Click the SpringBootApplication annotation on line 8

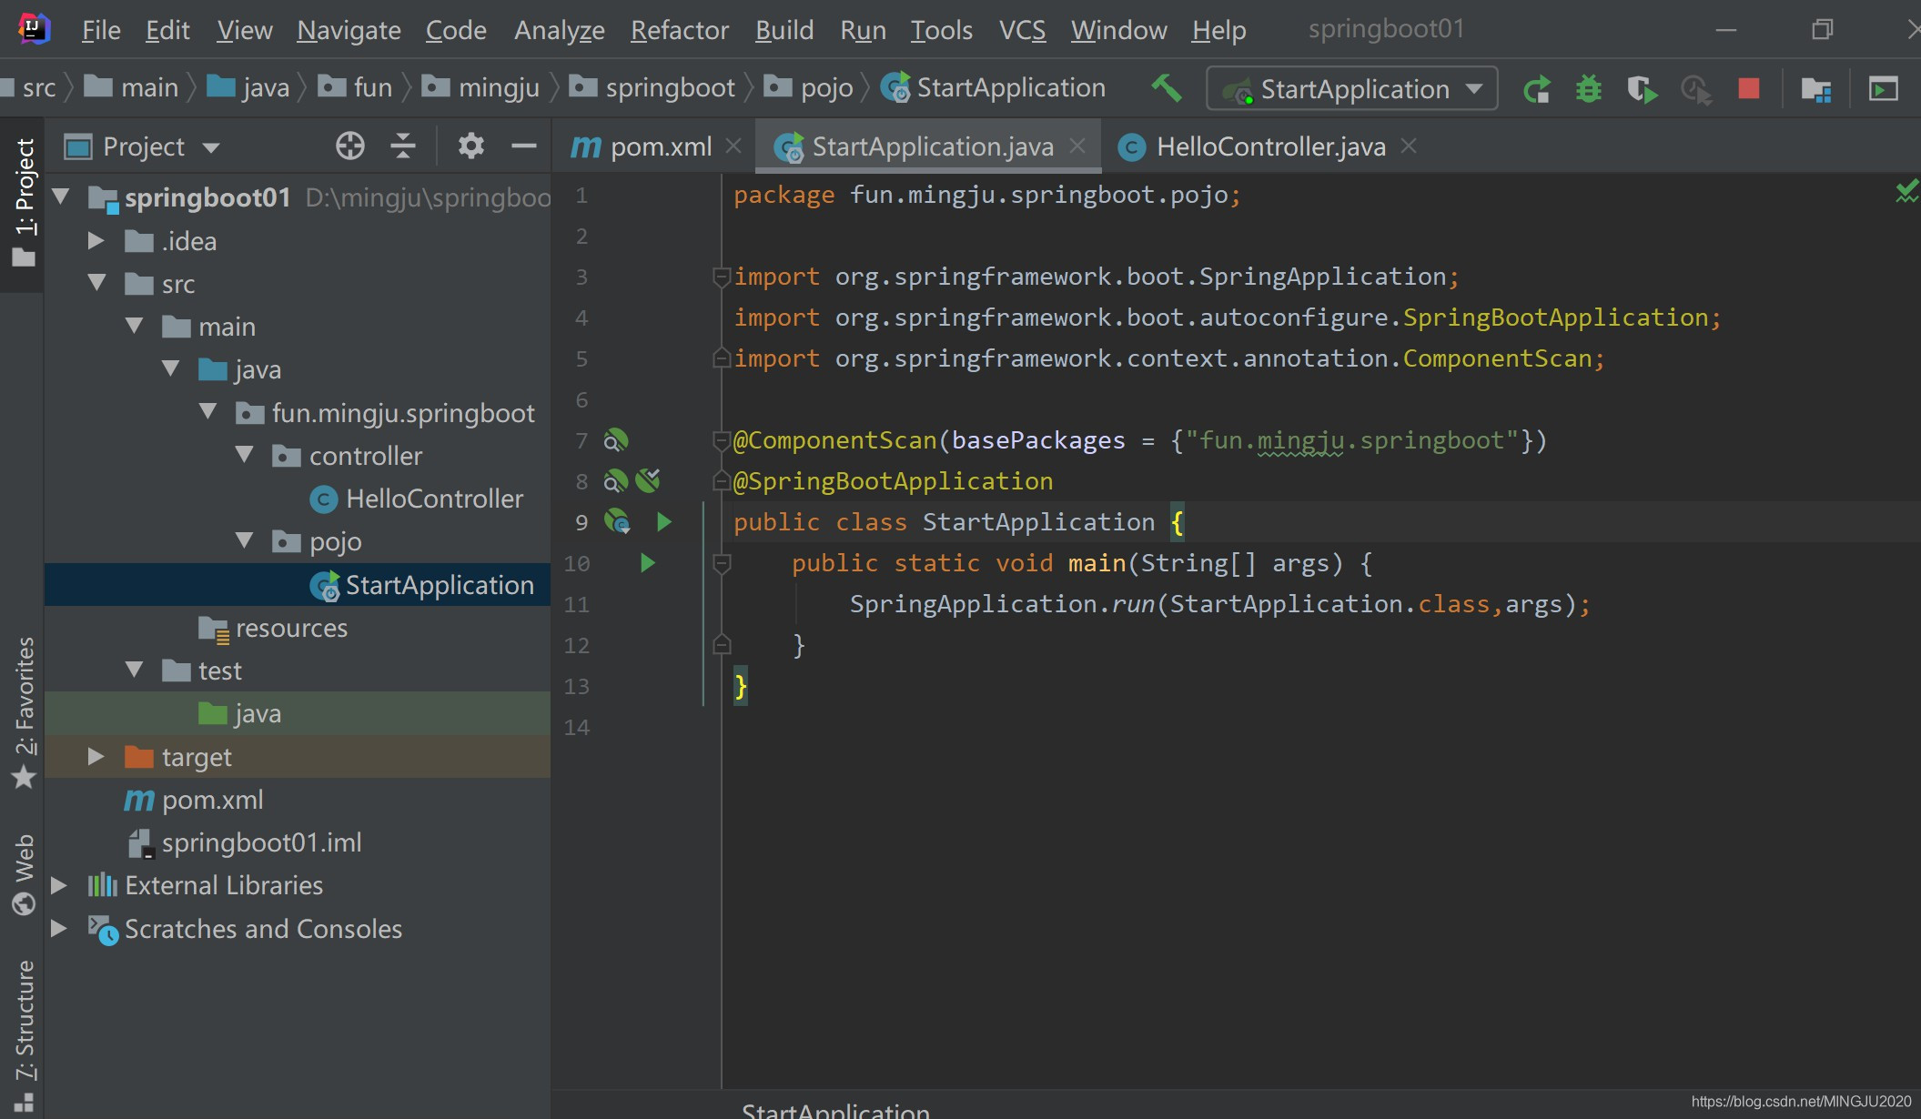point(893,481)
